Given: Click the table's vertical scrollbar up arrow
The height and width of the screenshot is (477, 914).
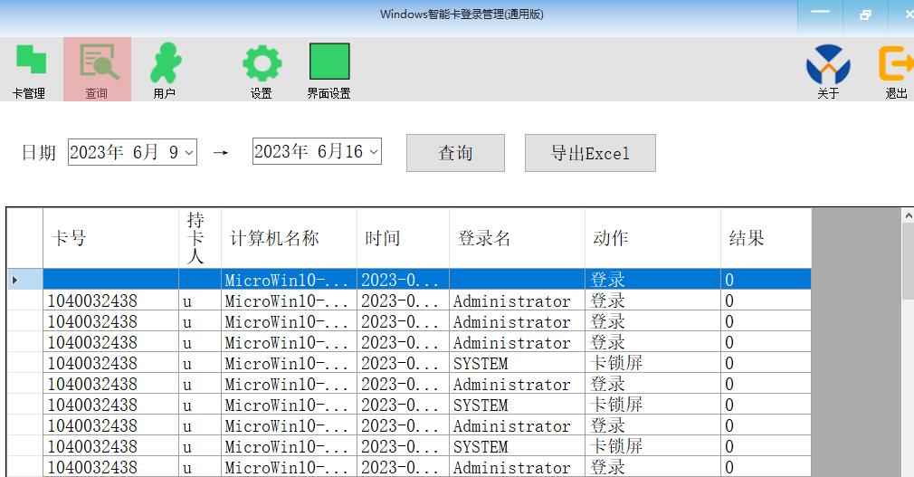Looking at the screenshot, I should [908, 216].
